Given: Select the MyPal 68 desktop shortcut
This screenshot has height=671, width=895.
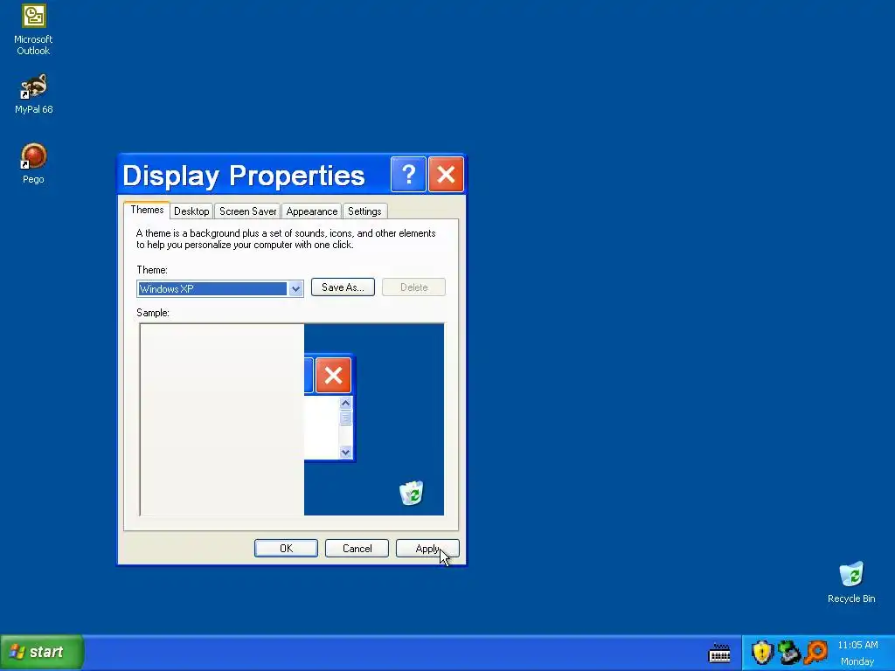Looking at the screenshot, I should tap(33, 94).
